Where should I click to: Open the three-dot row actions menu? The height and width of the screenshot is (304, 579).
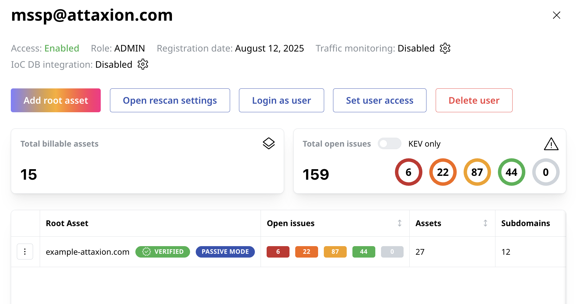coord(25,252)
